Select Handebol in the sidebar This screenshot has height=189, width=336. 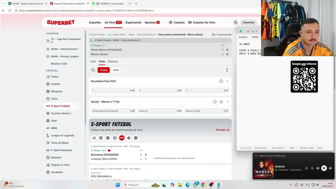57,172
